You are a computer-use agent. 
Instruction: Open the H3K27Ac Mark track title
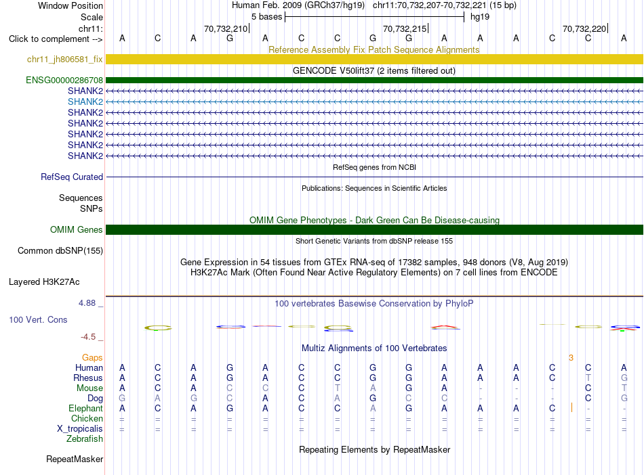[374, 273]
